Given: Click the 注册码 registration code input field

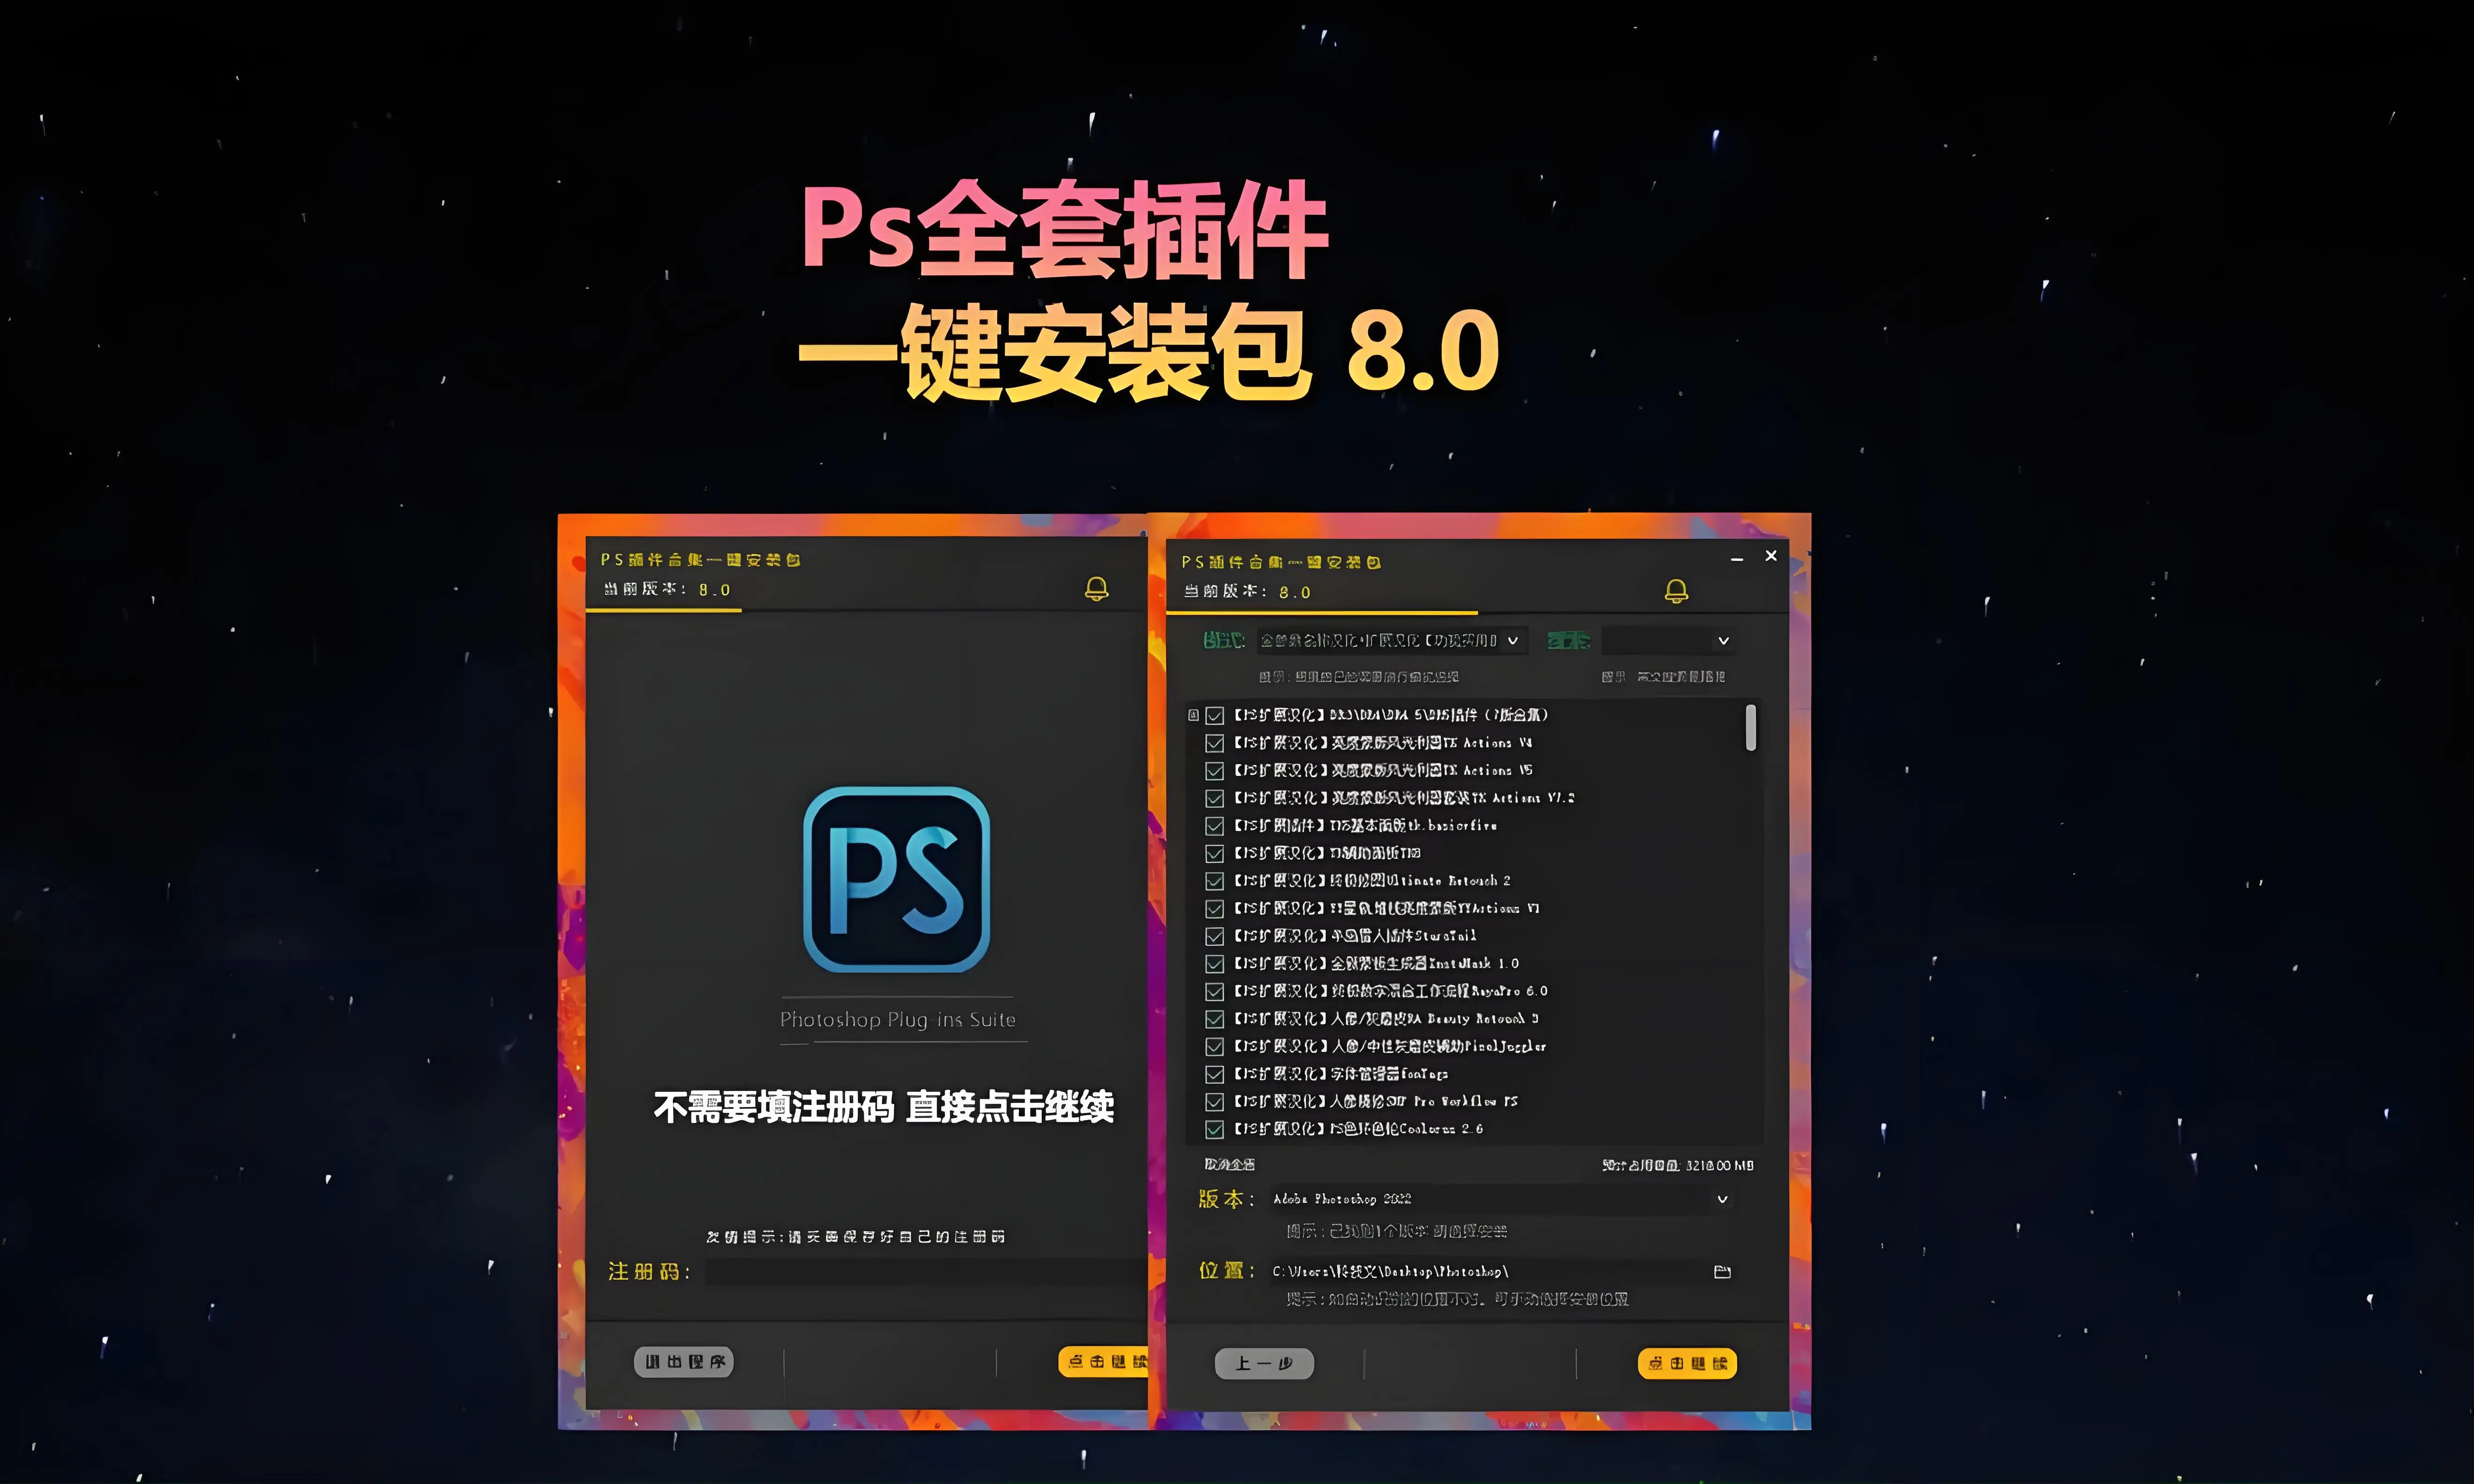Looking at the screenshot, I should 925,1272.
